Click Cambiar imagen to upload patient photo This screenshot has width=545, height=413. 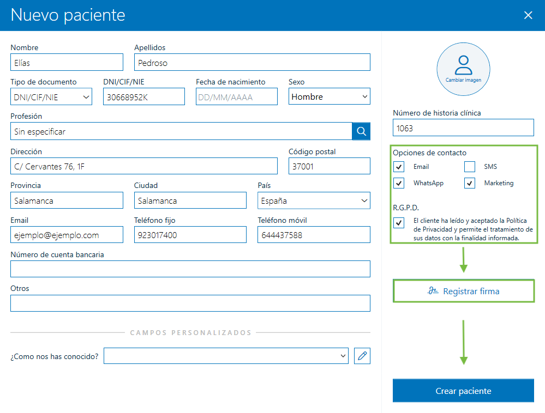point(463,69)
